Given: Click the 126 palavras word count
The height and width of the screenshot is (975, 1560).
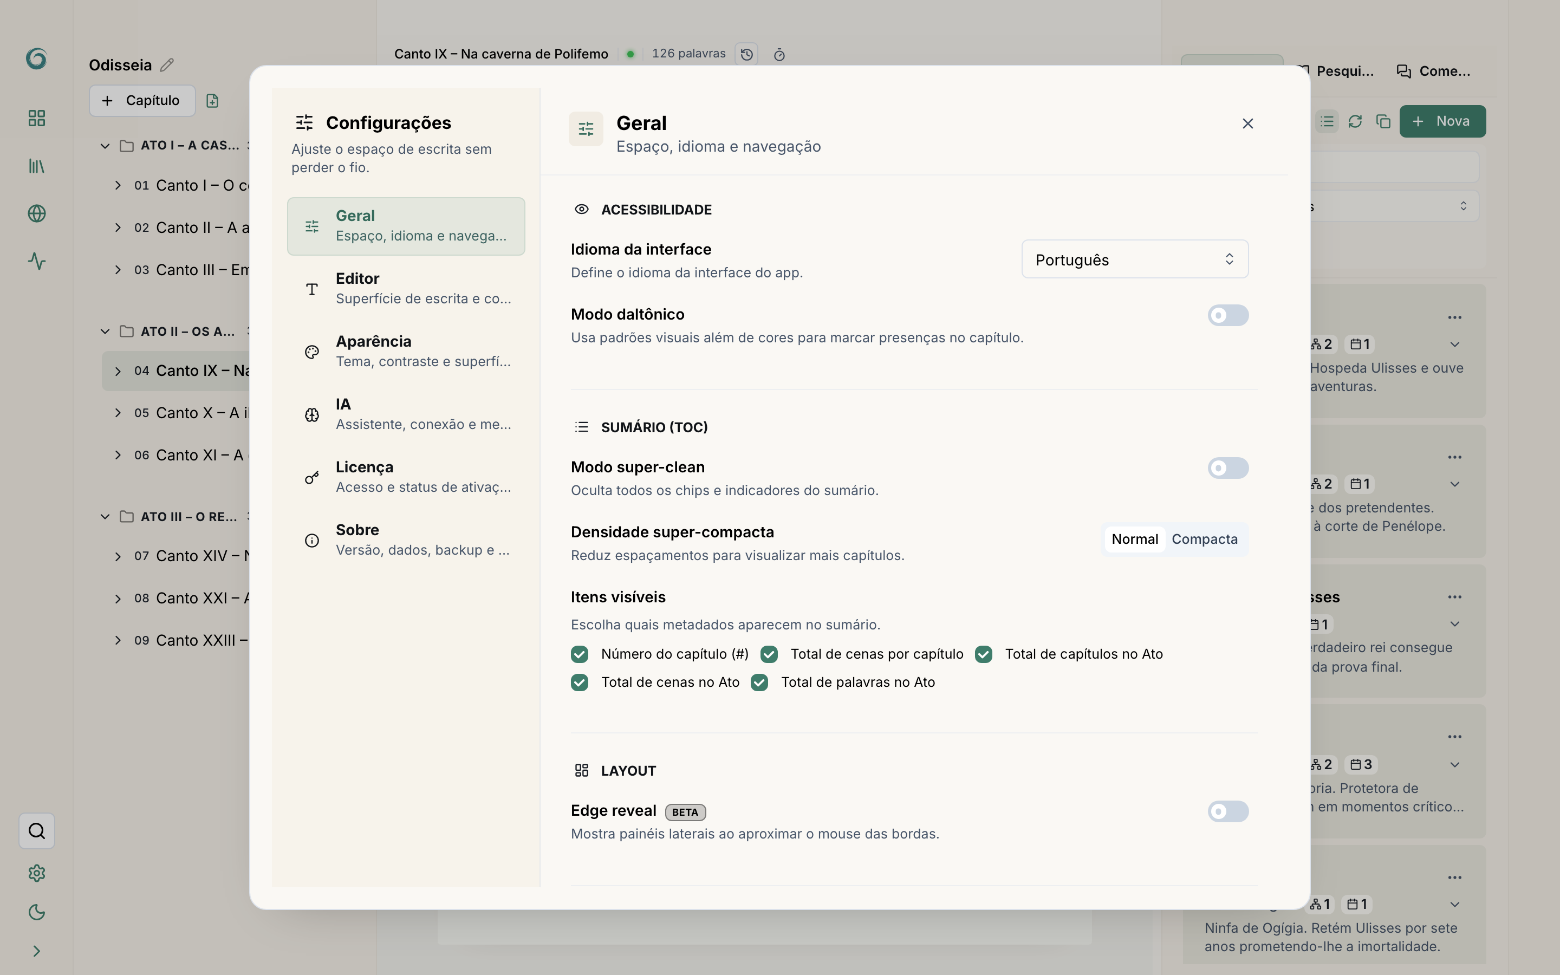Looking at the screenshot, I should tap(688, 54).
